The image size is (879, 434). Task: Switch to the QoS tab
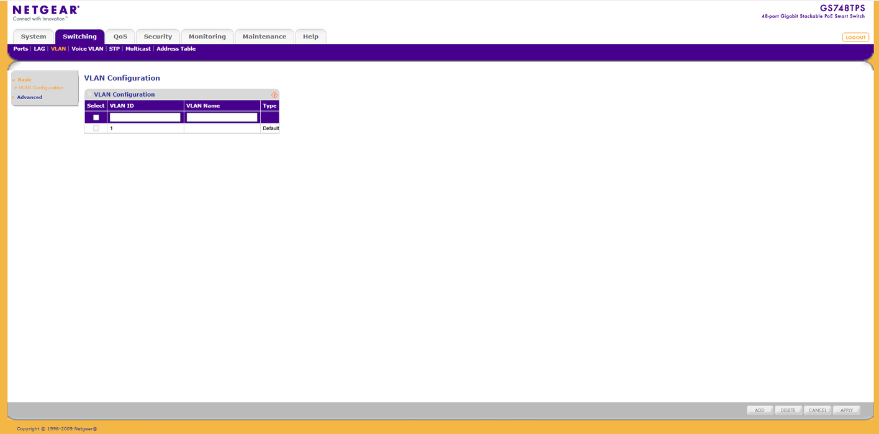tap(120, 37)
